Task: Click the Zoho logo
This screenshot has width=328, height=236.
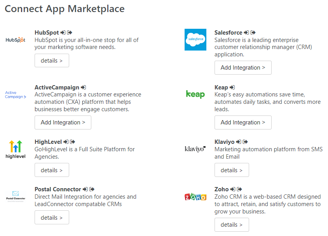Action: pos(195,197)
